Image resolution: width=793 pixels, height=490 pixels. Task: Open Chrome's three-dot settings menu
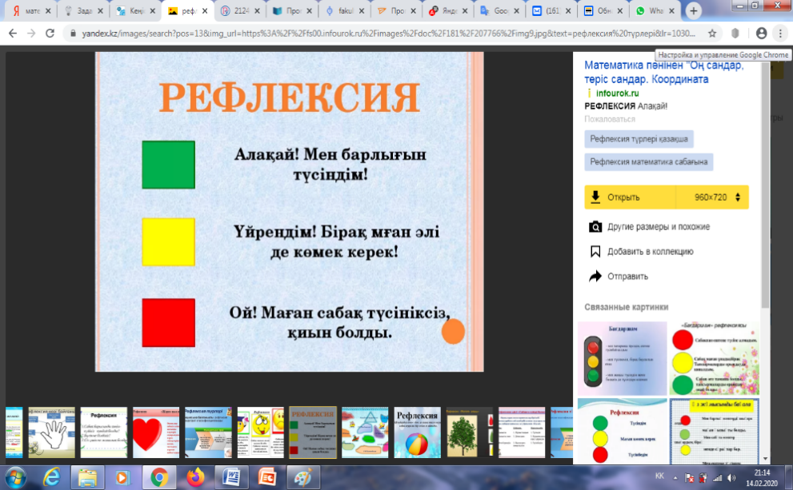[x=781, y=34]
